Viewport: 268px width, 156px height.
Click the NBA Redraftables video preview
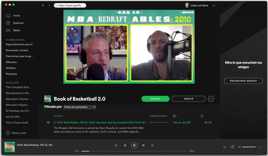click(129, 47)
